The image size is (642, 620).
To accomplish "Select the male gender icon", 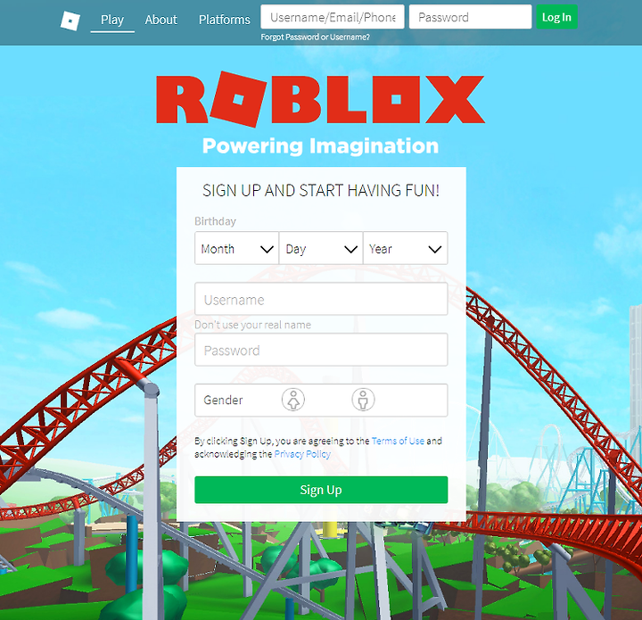I will [363, 400].
